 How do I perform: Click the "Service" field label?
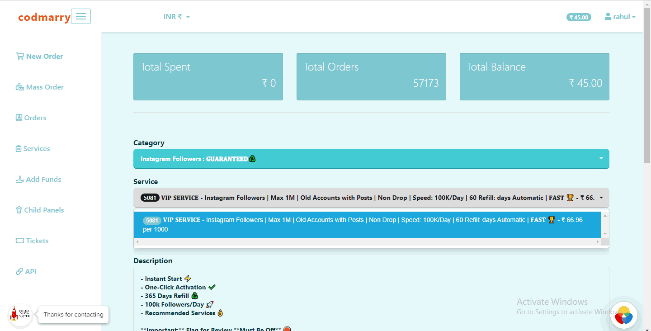146,182
